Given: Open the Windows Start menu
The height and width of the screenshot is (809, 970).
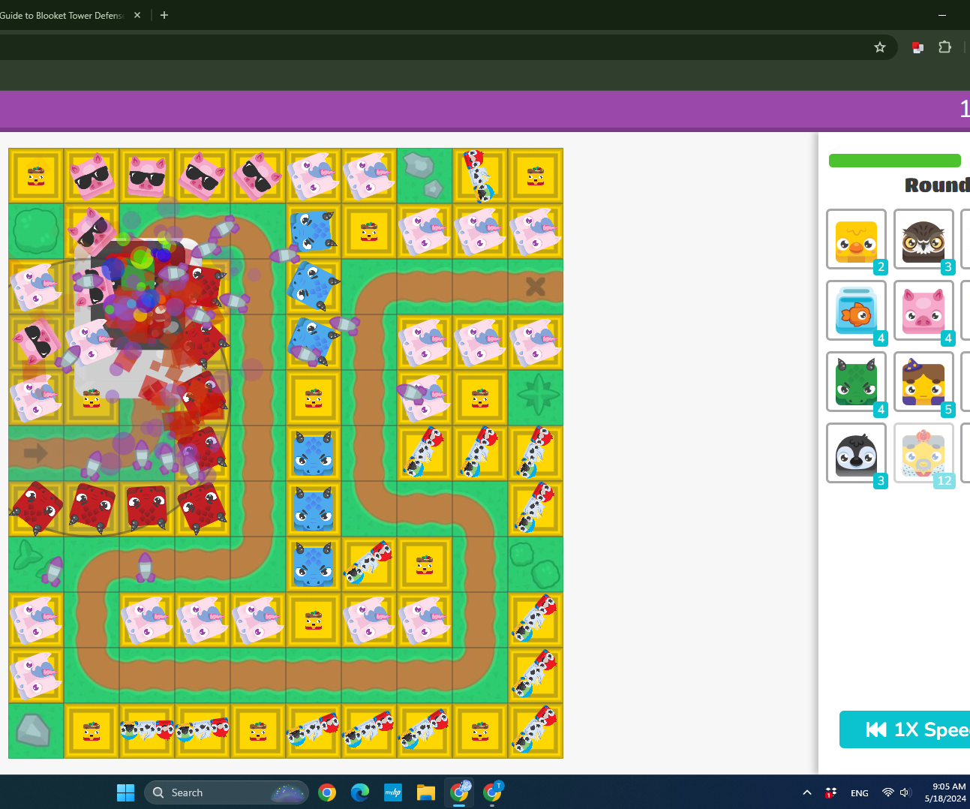Looking at the screenshot, I should pos(125,792).
